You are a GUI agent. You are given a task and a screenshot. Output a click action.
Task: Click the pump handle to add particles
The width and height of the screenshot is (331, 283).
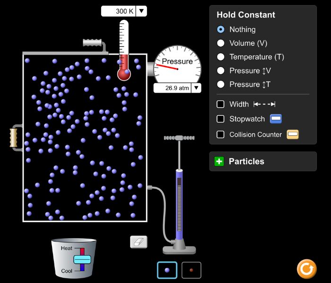pos(179,138)
